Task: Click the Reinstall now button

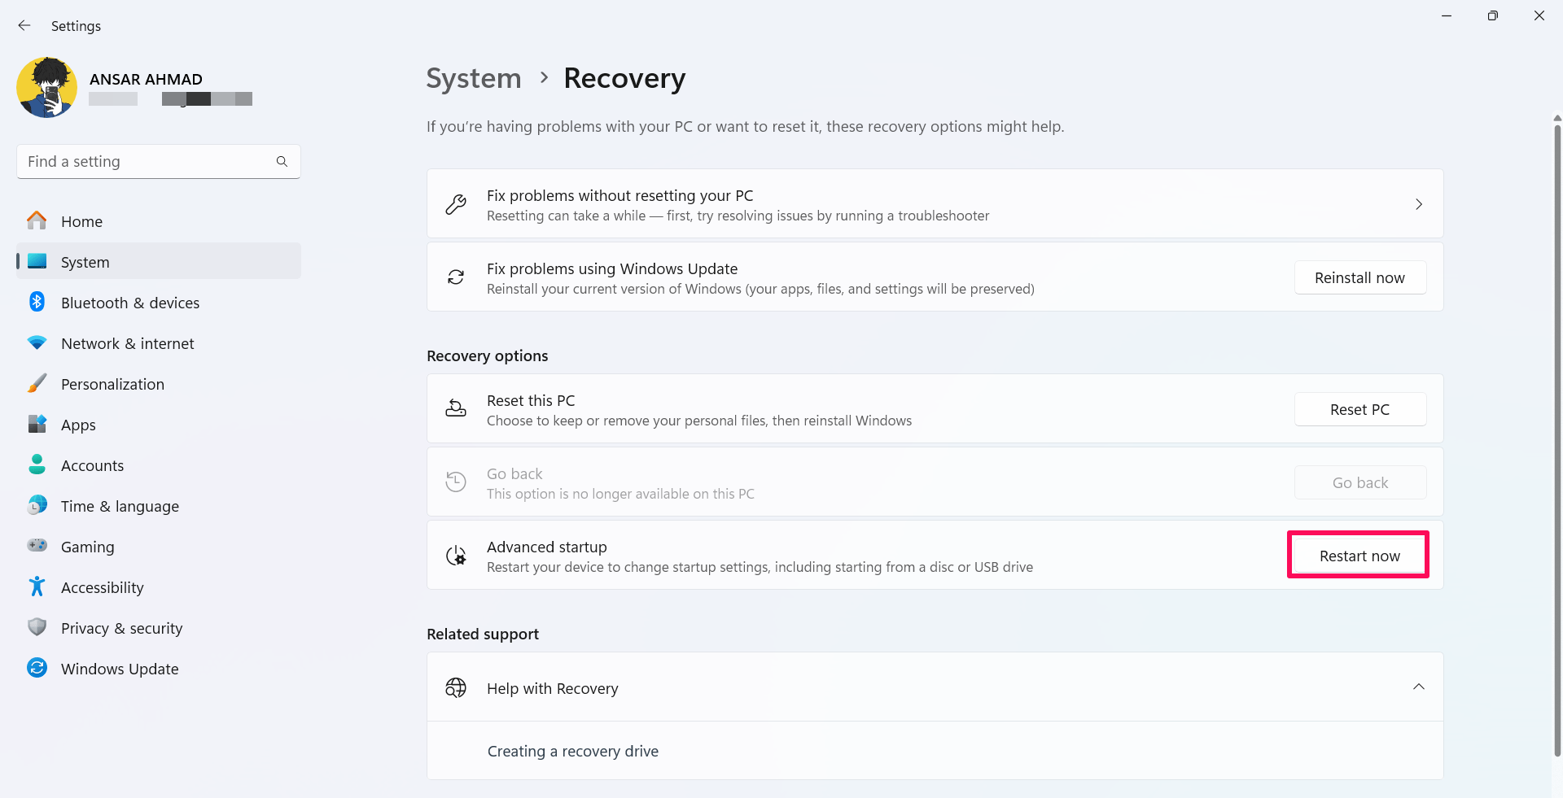Action: [x=1360, y=277]
